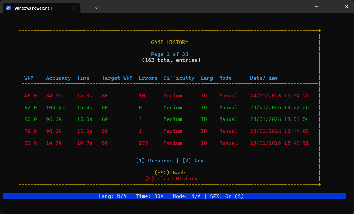The height and width of the screenshot is (214, 354).
Task: Click Lang: N/A in status bar
Action: click(113, 196)
